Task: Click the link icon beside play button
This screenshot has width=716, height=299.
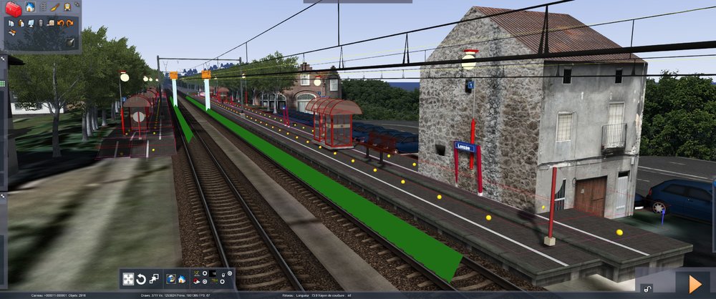Action: [x=647, y=288]
